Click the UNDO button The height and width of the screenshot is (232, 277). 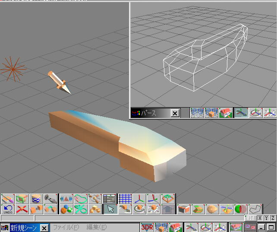coord(8,209)
